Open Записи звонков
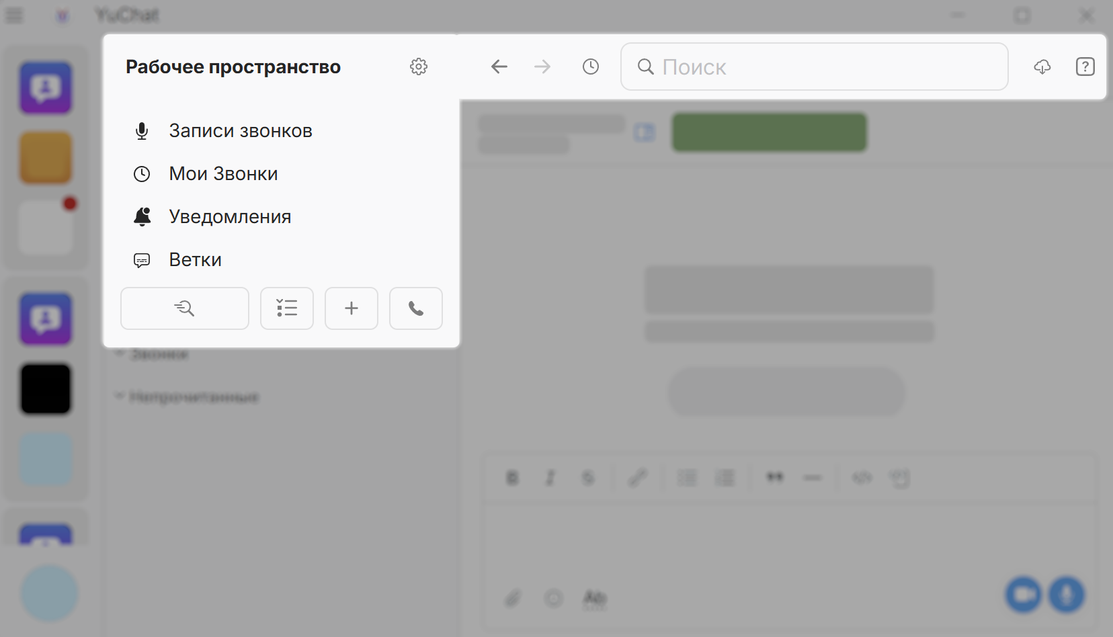1113x637 pixels. 240,131
